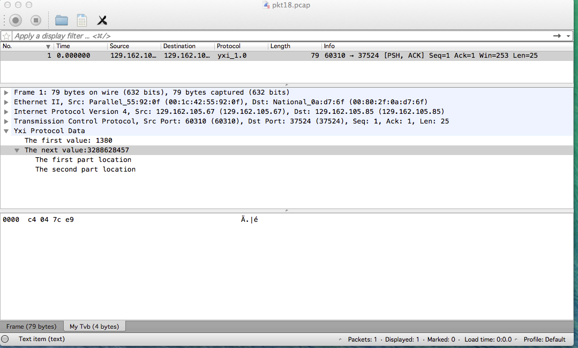Image resolution: width=578 pixels, height=348 pixels.
Task: Open the display filter history dropdown
Action: 568,36
